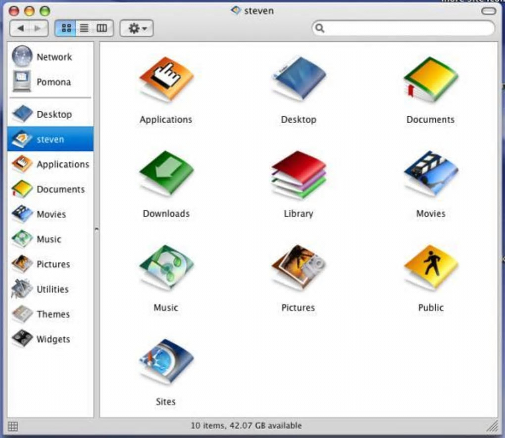
Task: Switch to column view
Action: tap(102, 28)
